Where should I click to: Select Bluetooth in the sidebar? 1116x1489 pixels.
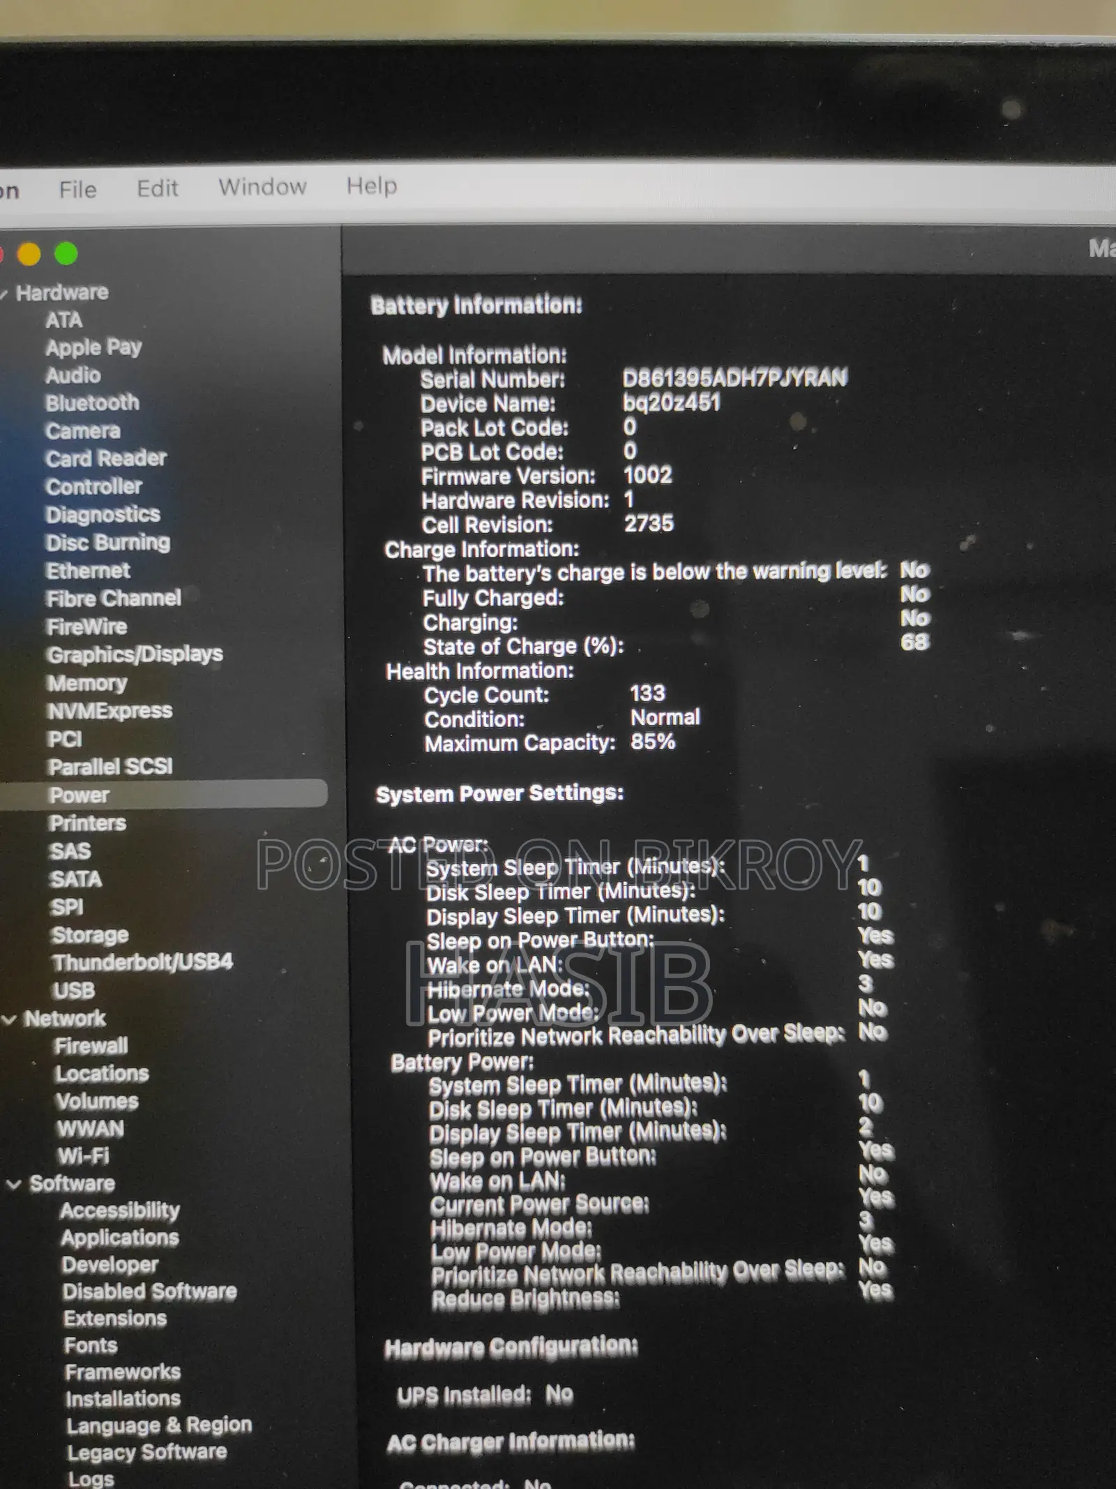(92, 403)
